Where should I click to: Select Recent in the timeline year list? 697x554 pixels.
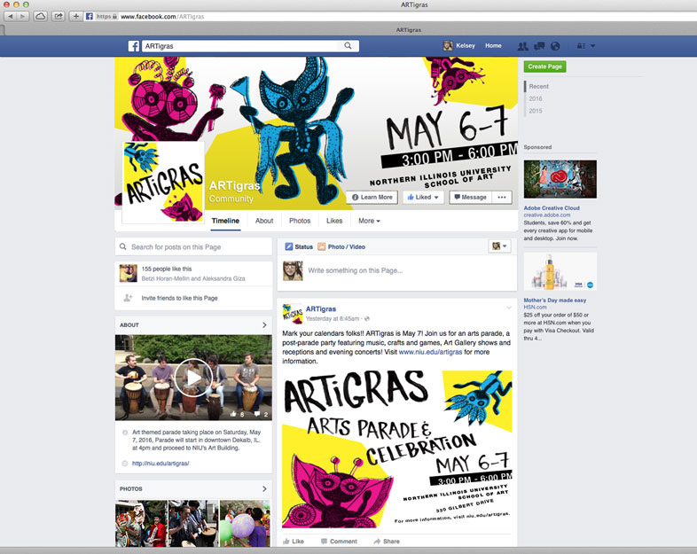click(x=539, y=87)
